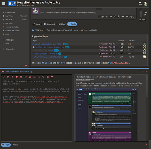Screen dimensions: 151x149
Task: Open the user avatar menu in header
Action: 145,4
